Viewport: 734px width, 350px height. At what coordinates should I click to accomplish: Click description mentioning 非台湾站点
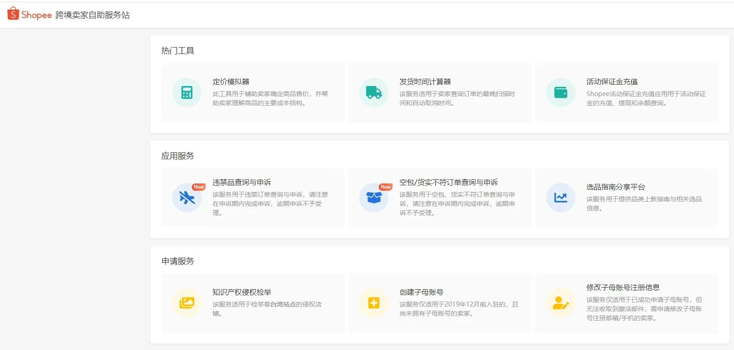(x=267, y=309)
